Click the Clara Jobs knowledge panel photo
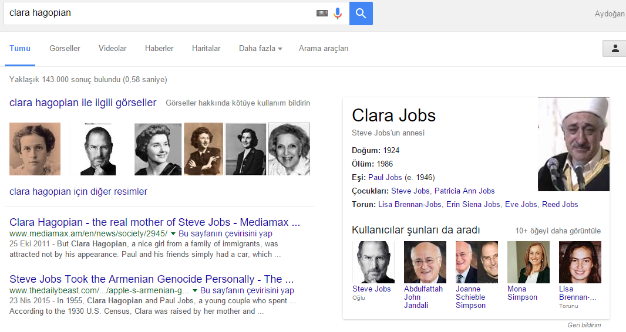The width and height of the screenshot is (626, 332). [x=574, y=144]
